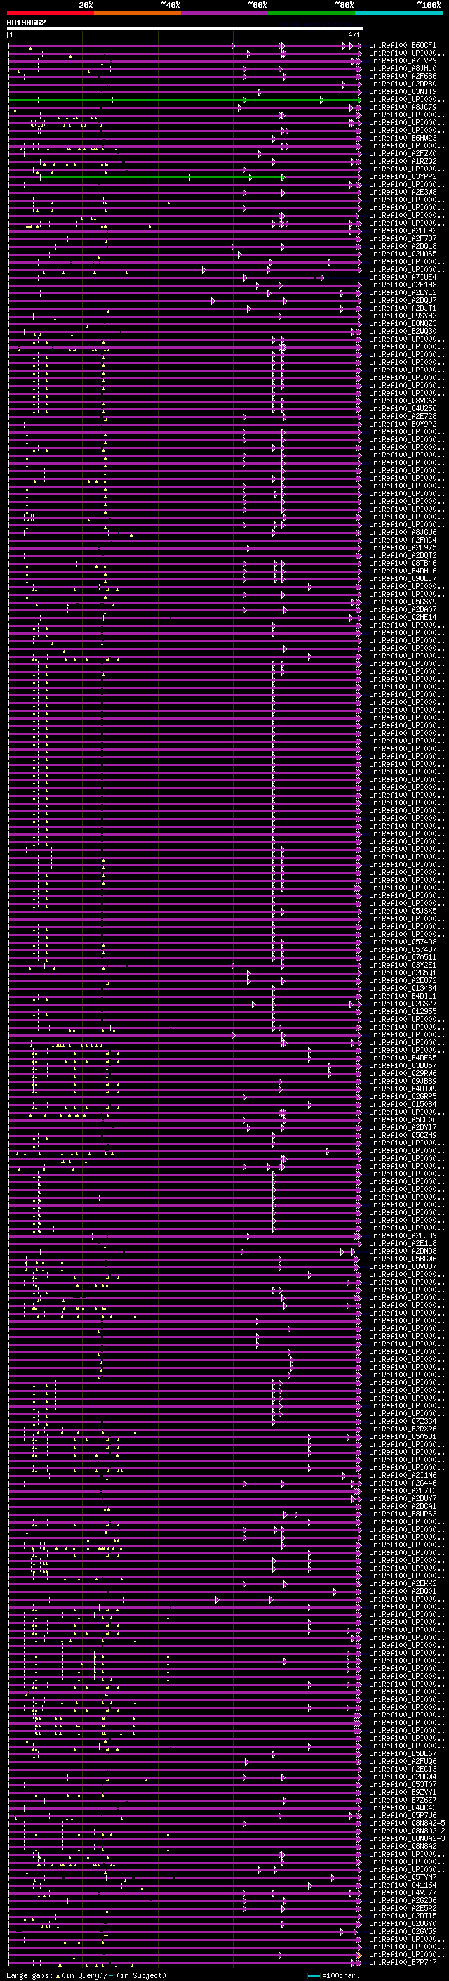
Task: Open hit UniRef100_Q53T07
Action: click(x=403, y=1784)
